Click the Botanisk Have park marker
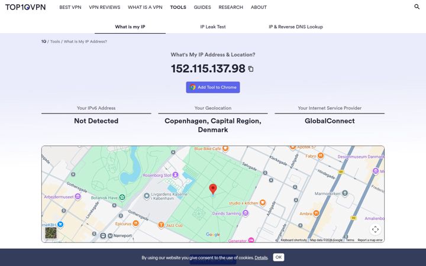The width and height of the screenshot is (426, 266). click(x=122, y=197)
